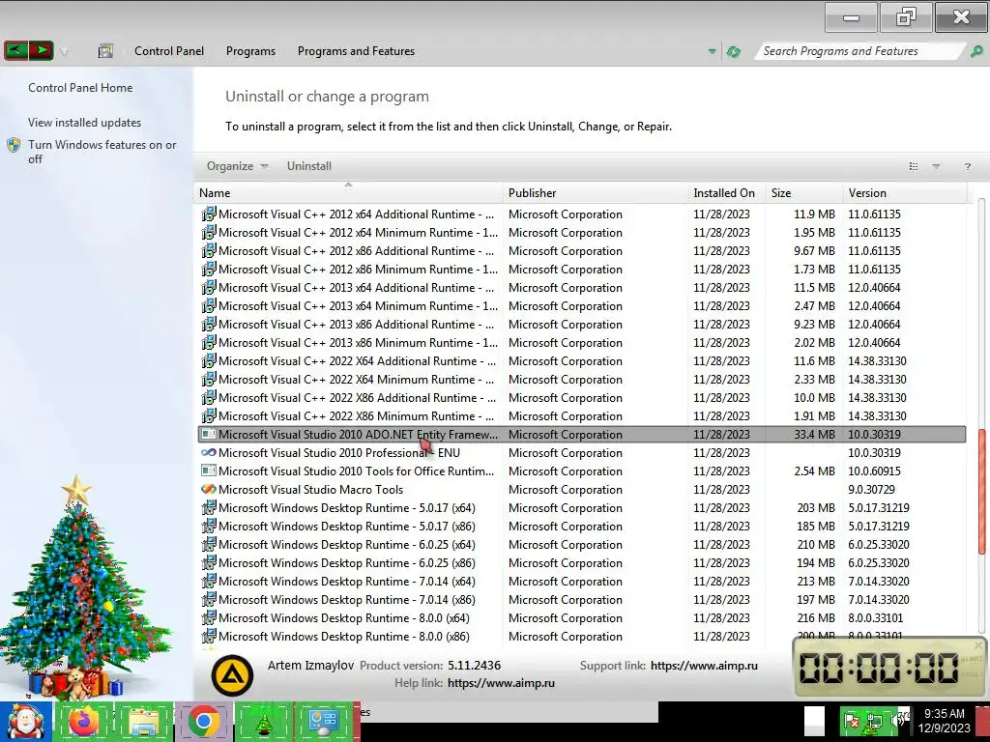
Task: Open File Explorer from the taskbar
Action: [x=144, y=721]
